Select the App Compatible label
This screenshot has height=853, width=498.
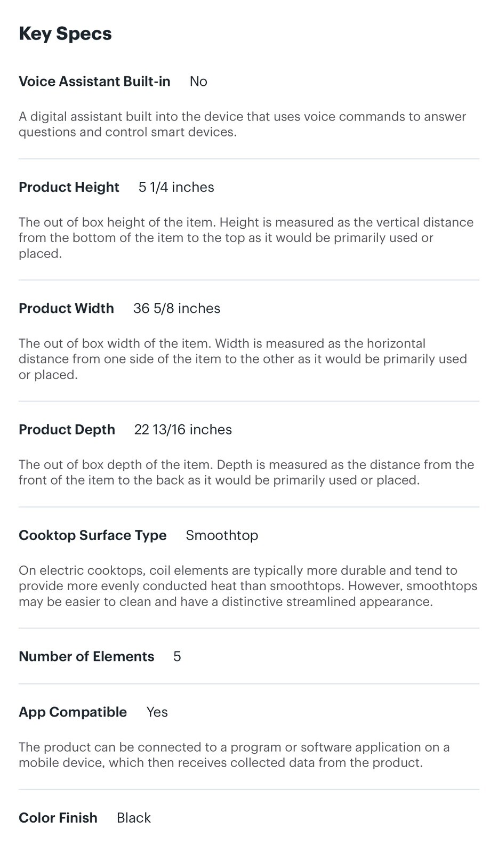73,712
